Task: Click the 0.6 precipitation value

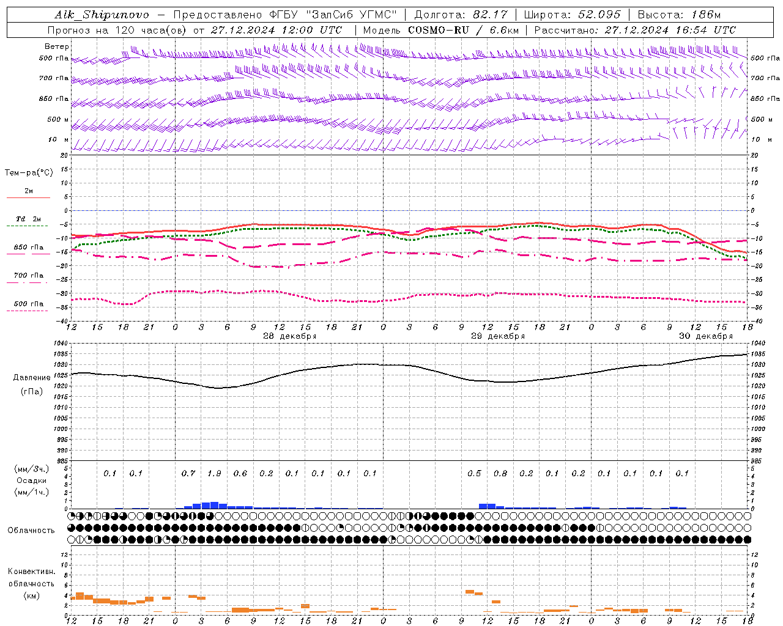Action: pyautogui.click(x=240, y=474)
